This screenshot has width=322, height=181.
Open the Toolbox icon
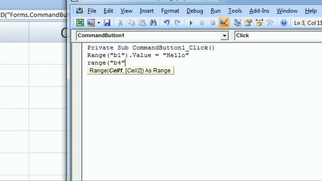click(270, 23)
